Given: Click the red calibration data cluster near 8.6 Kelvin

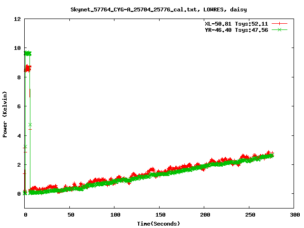Looking at the screenshot, I should [x=28, y=68].
